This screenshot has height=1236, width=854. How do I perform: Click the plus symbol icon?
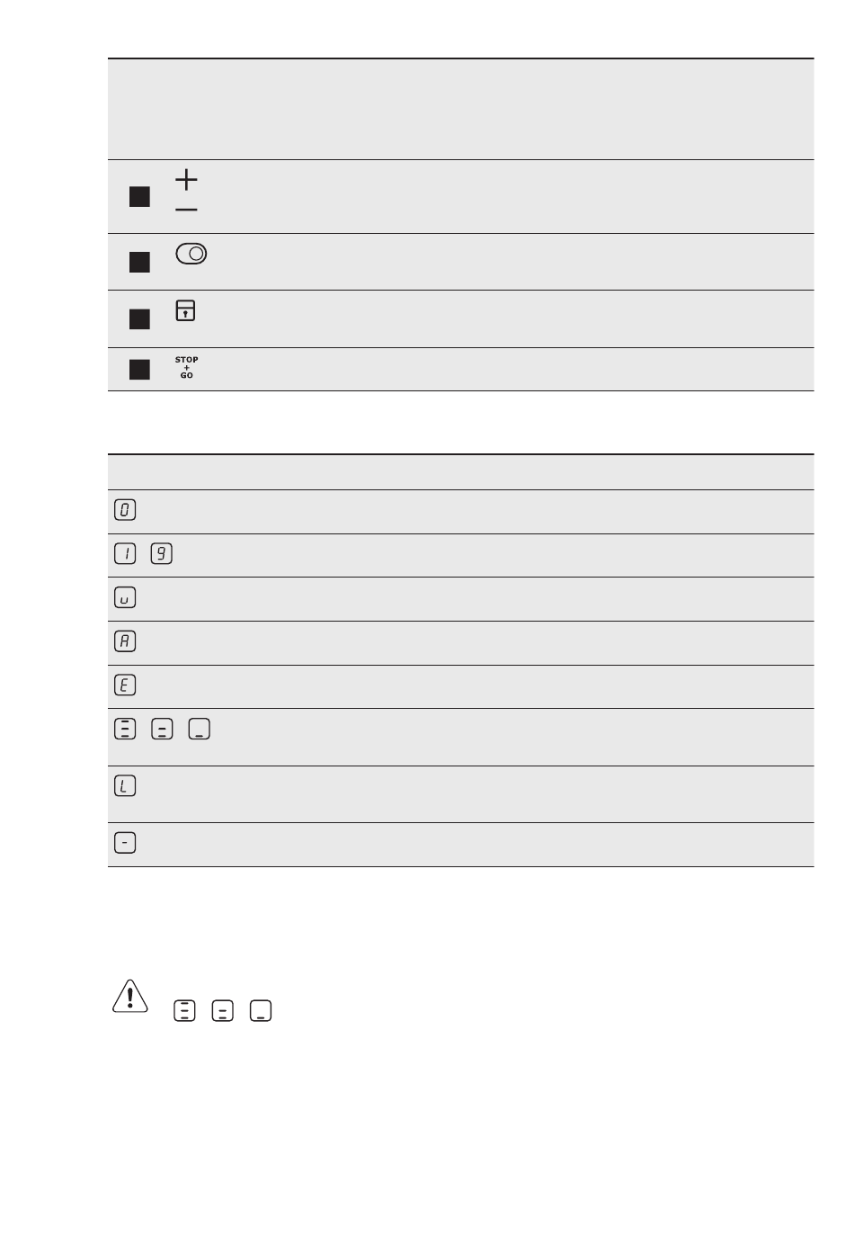pos(186,180)
